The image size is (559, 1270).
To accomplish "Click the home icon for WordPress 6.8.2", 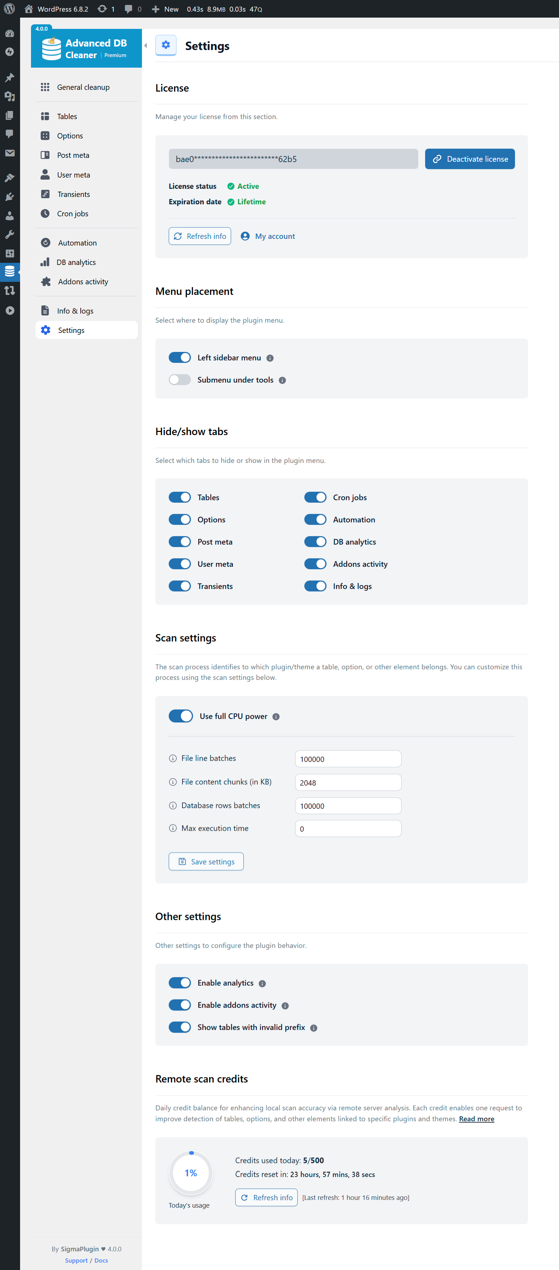I will [x=29, y=9].
